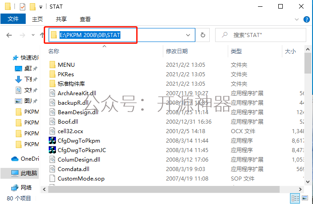Go back with the back arrow
This screenshot has width=313, height=204.
click(x=9, y=35)
